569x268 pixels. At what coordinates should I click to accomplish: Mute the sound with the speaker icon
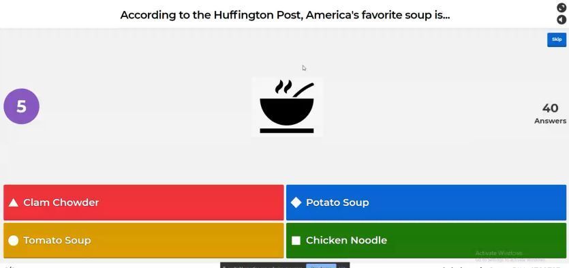click(562, 19)
